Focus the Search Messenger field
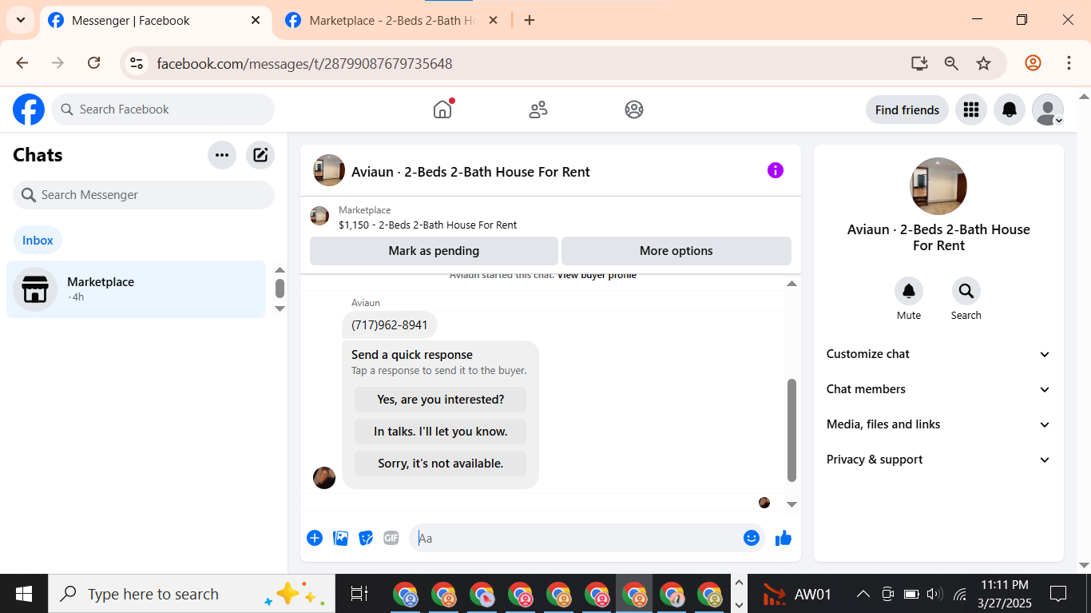1091x613 pixels. [x=144, y=195]
